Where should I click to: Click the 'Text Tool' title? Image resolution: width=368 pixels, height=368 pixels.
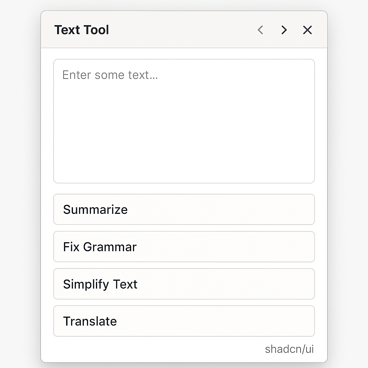tap(82, 30)
